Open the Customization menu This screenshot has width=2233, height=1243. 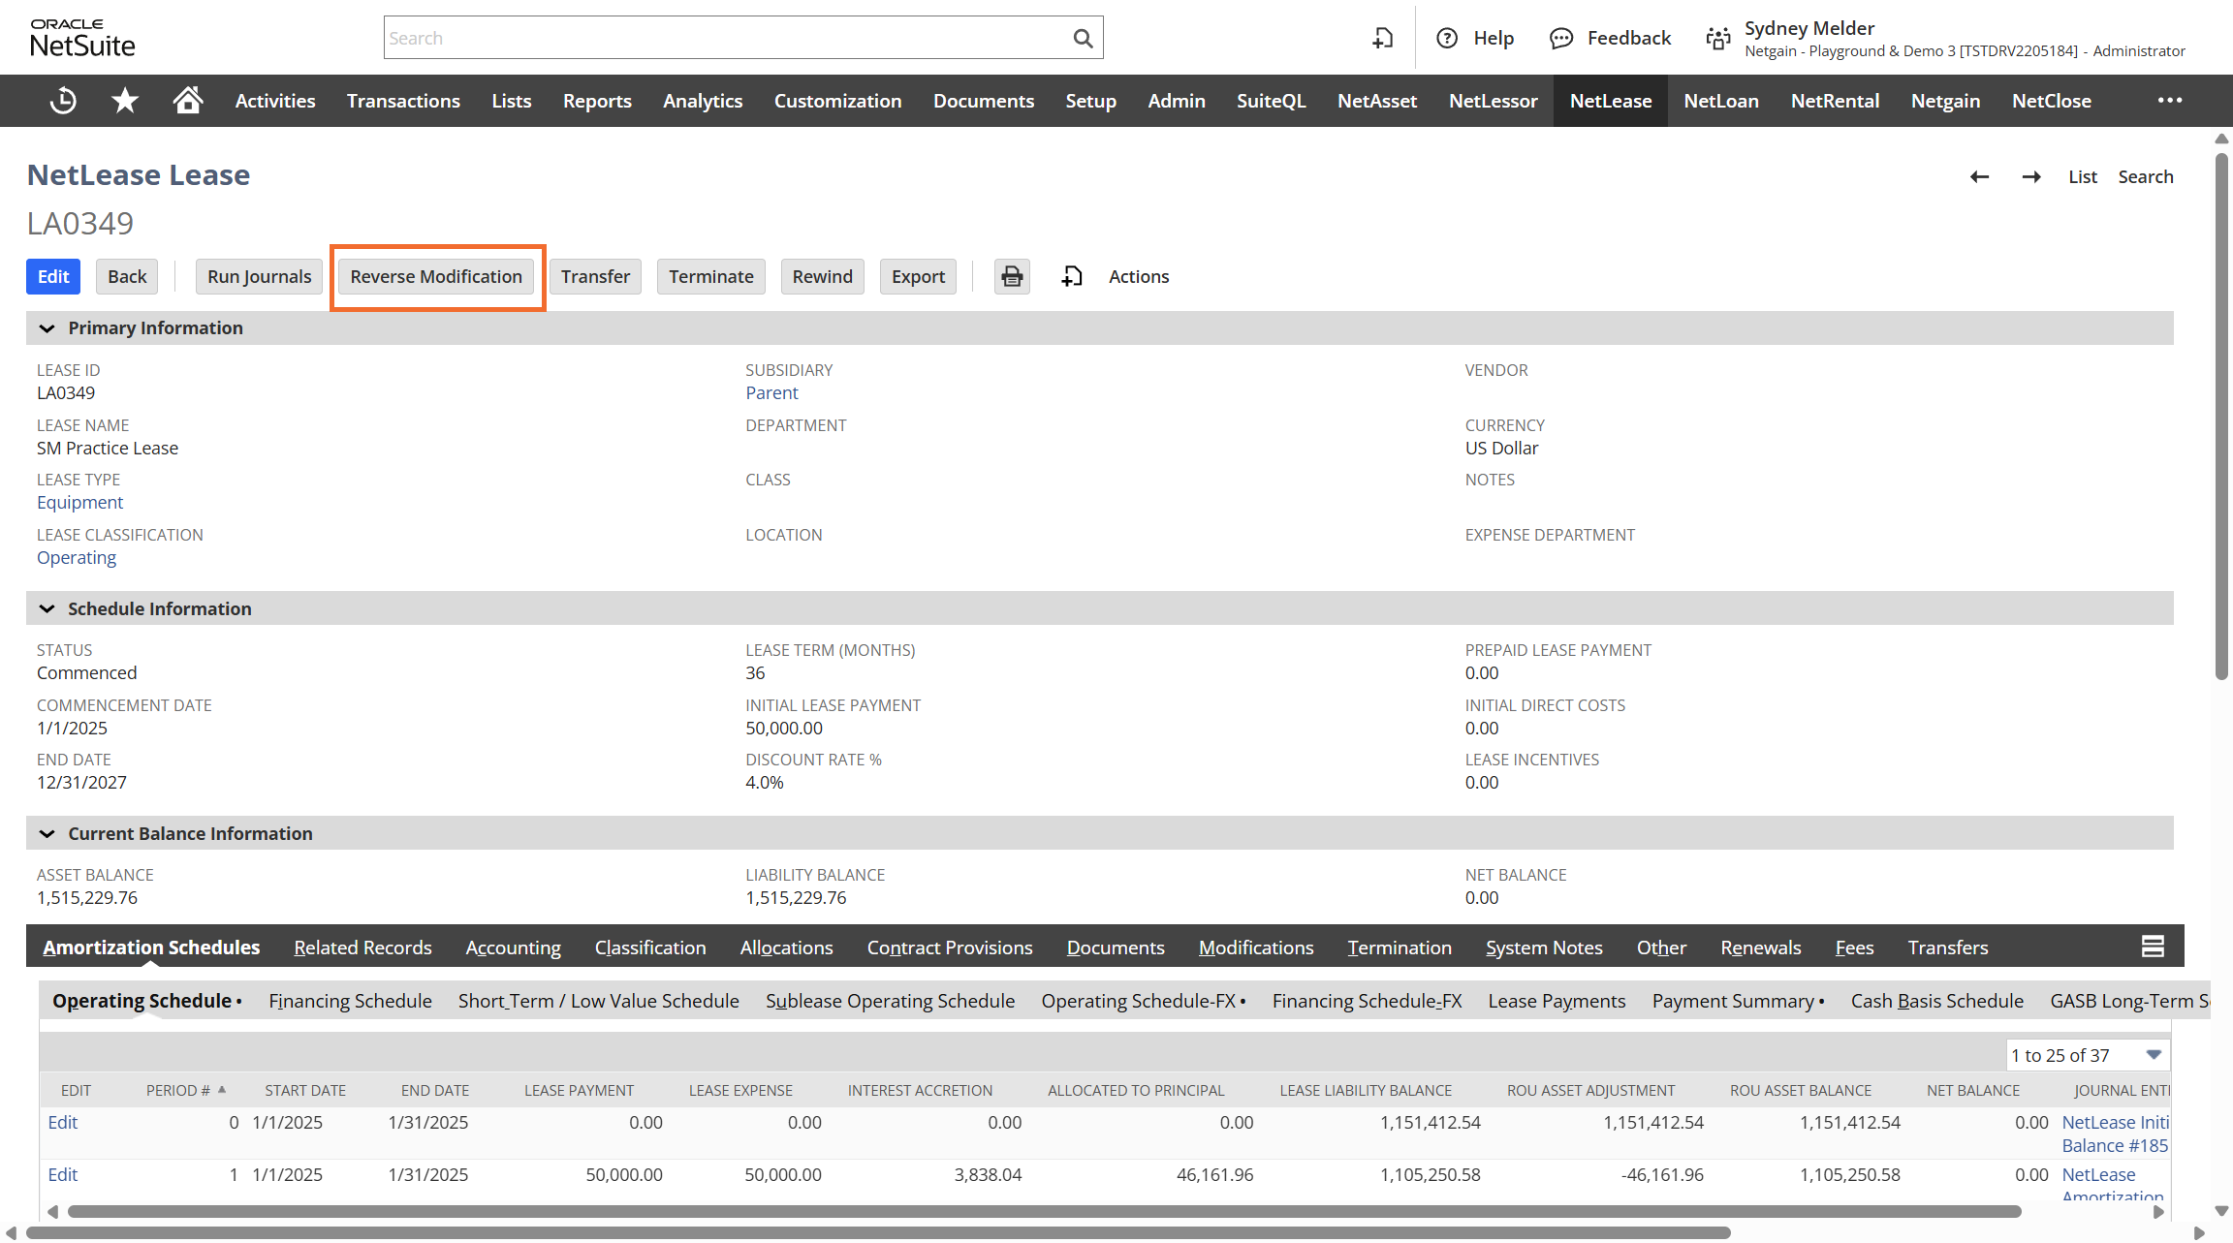837,101
